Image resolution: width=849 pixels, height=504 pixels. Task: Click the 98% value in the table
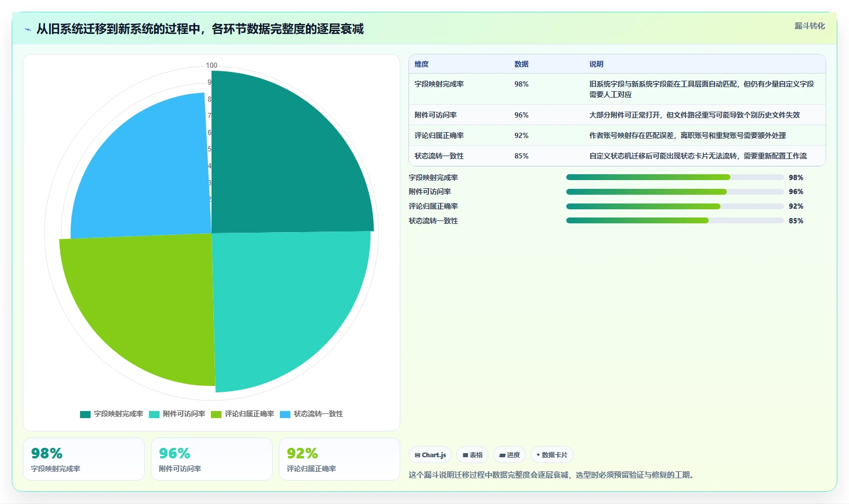click(521, 84)
